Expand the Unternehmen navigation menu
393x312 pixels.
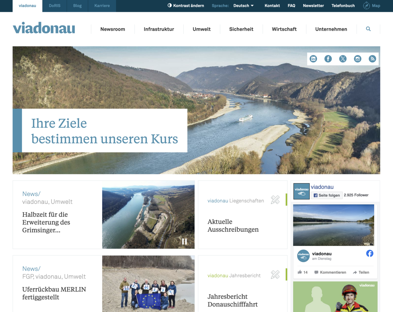[331, 29]
